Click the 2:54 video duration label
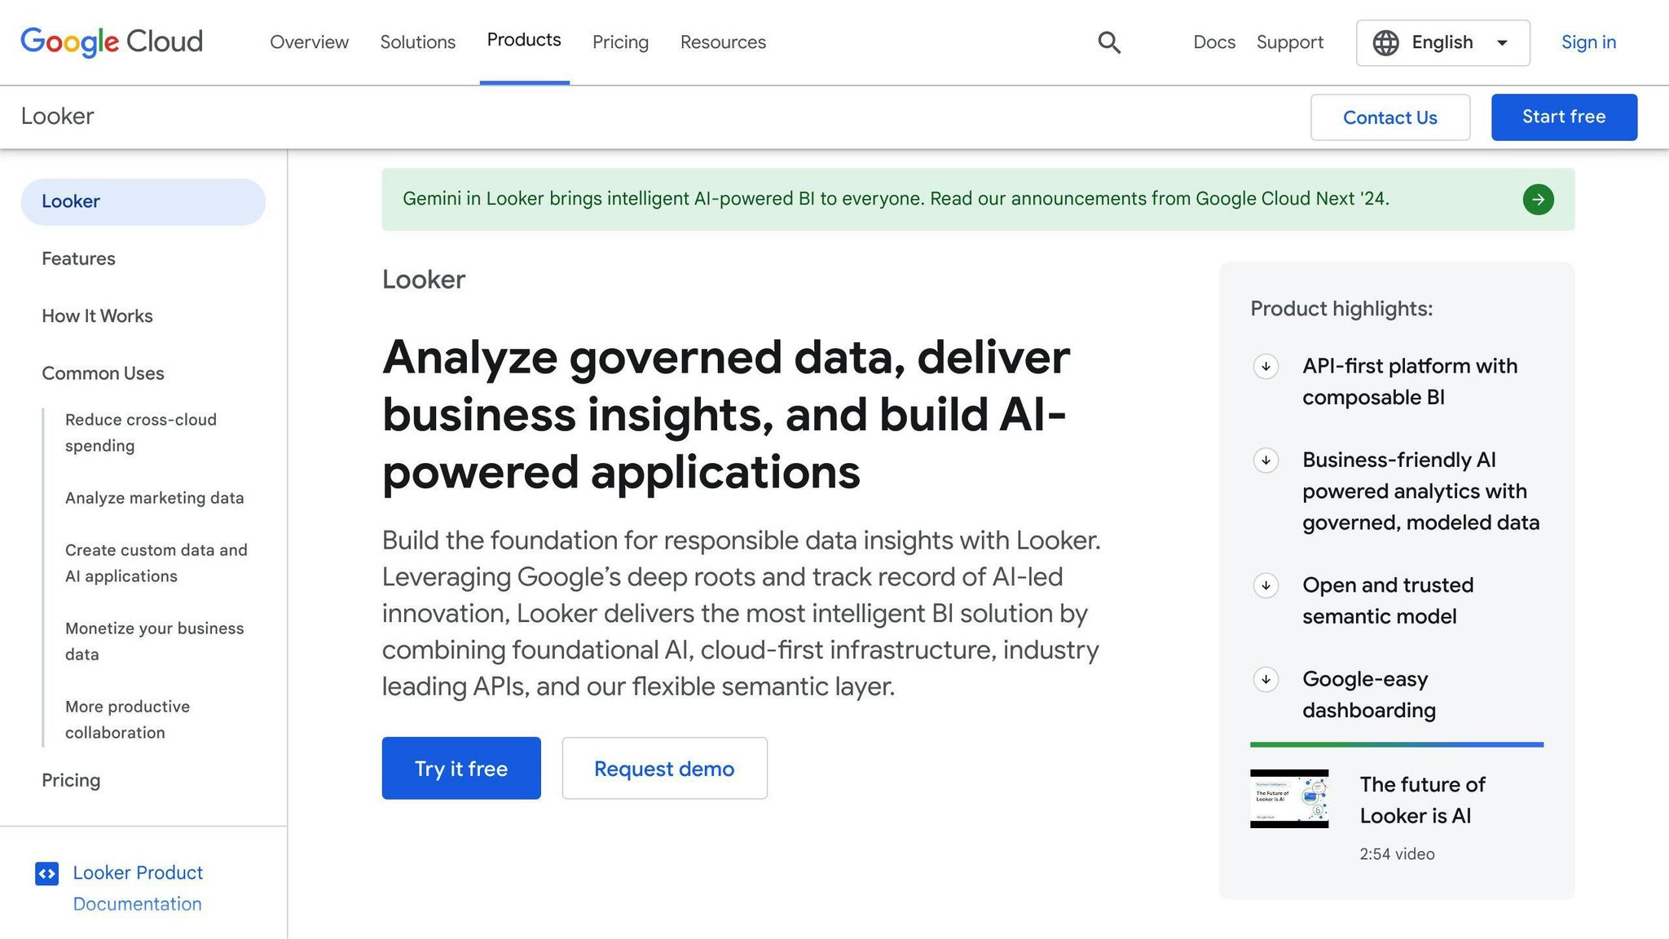The width and height of the screenshot is (1669, 939). (x=1397, y=854)
